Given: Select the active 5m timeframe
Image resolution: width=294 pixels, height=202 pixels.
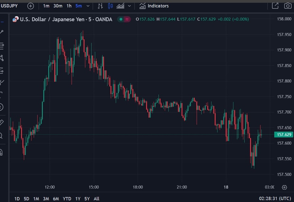Looking at the screenshot, I should [x=78, y=6].
